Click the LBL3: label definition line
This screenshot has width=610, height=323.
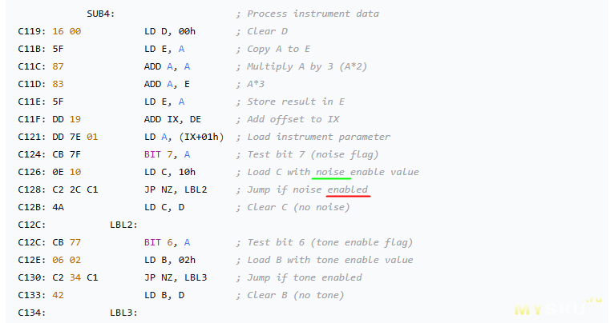[x=124, y=313]
